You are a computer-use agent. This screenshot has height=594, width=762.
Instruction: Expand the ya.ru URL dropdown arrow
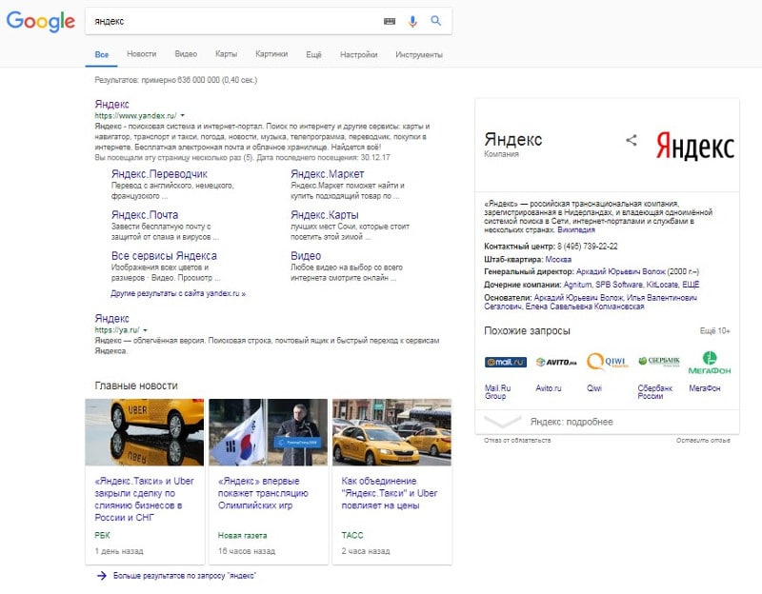[146, 330]
